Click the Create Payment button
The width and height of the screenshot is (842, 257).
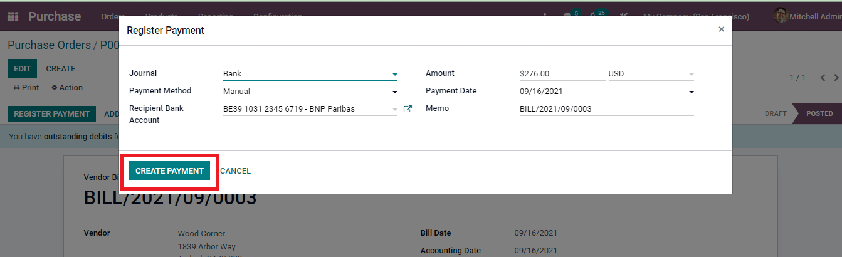coord(169,170)
